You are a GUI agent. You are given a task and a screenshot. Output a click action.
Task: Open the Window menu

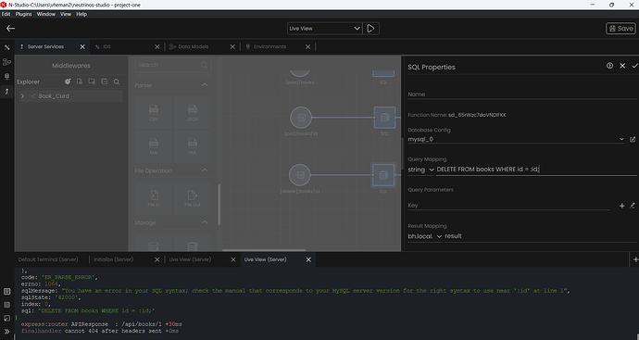tap(46, 14)
